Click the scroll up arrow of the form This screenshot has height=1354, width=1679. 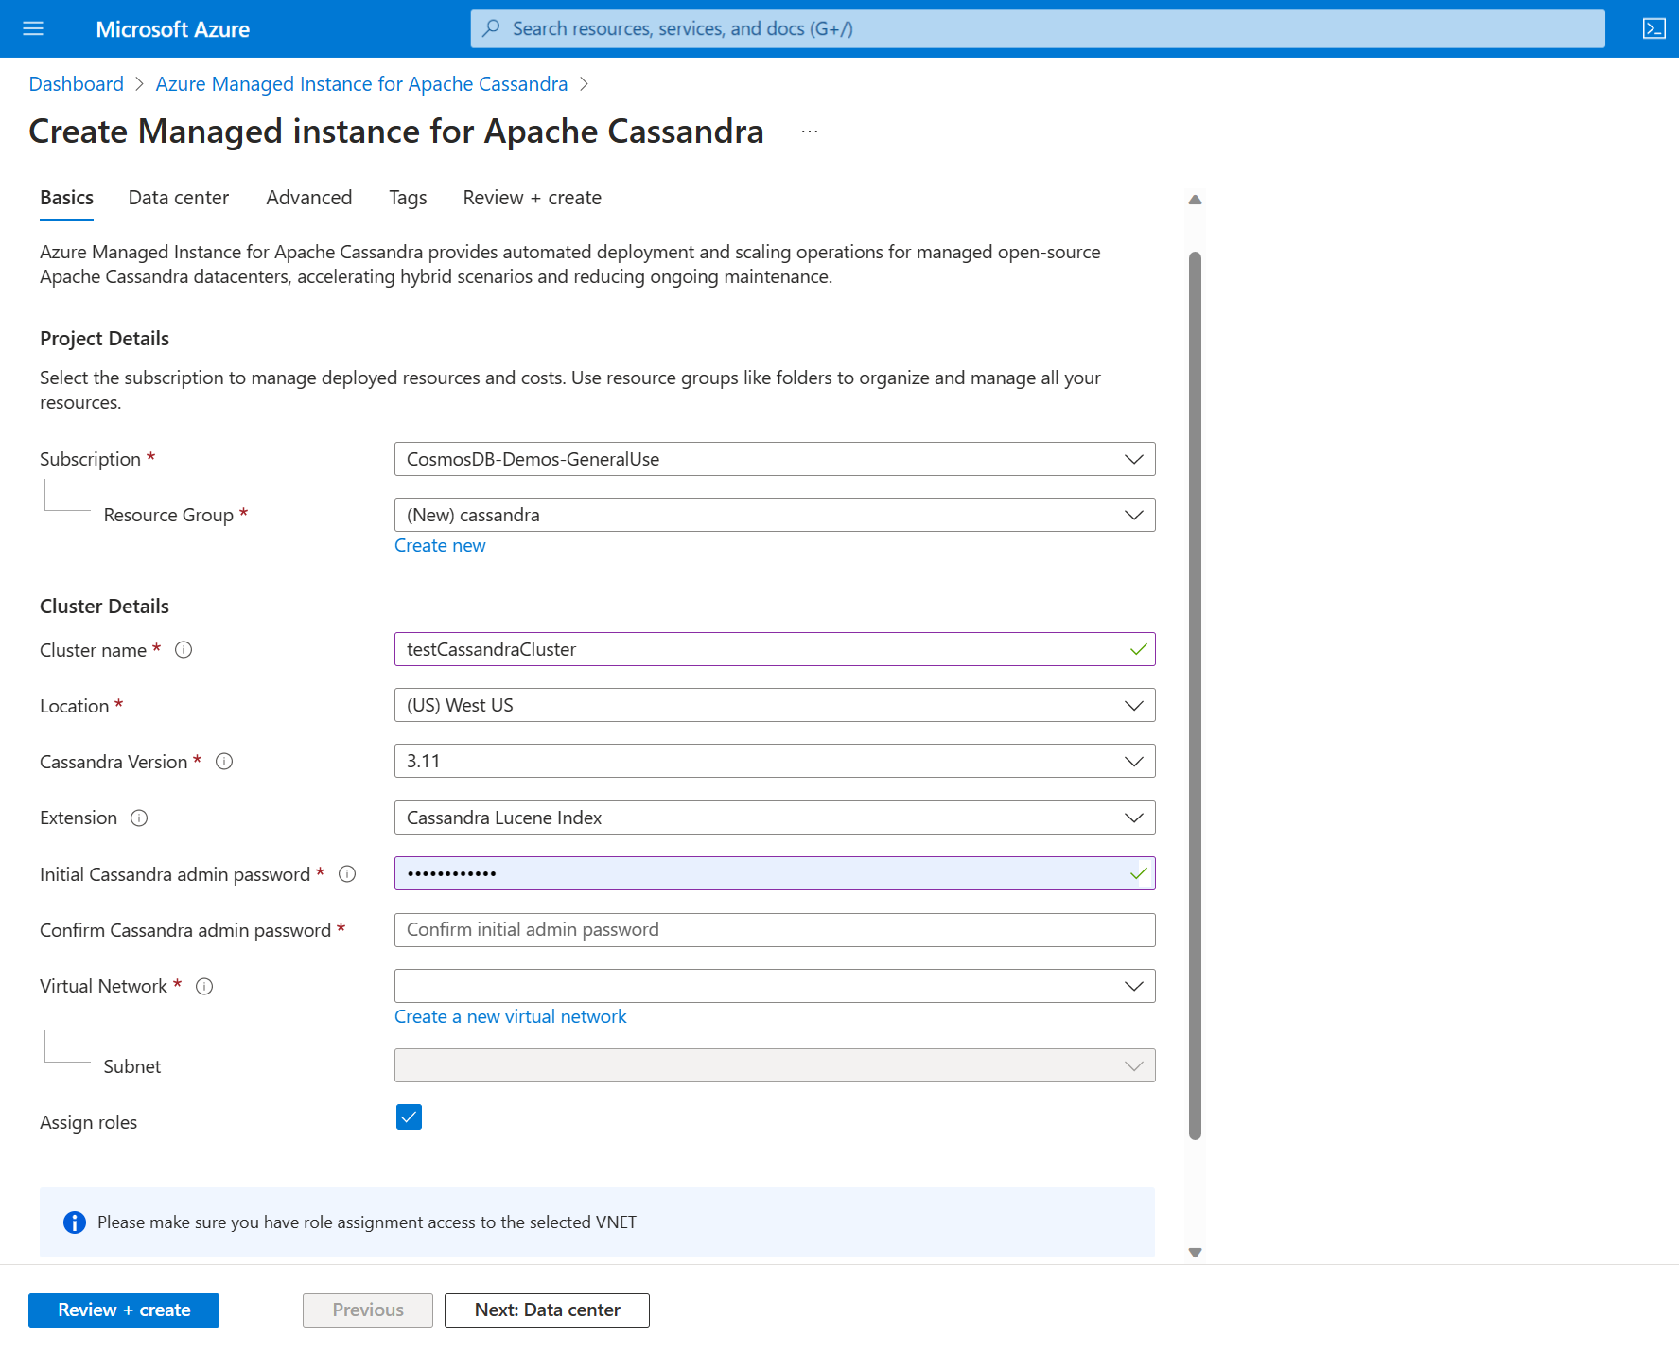pos(1195,200)
